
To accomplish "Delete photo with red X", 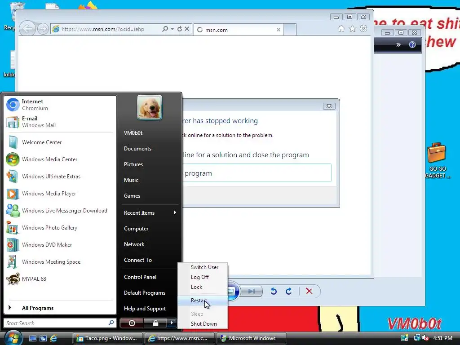I will 309,291.
